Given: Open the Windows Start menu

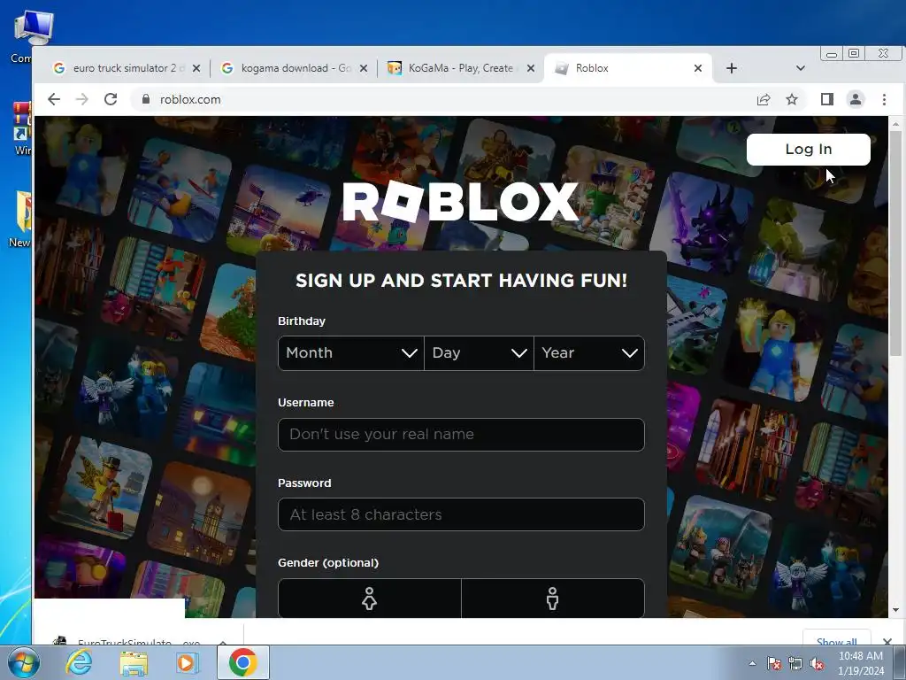Looking at the screenshot, I should click(23, 662).
